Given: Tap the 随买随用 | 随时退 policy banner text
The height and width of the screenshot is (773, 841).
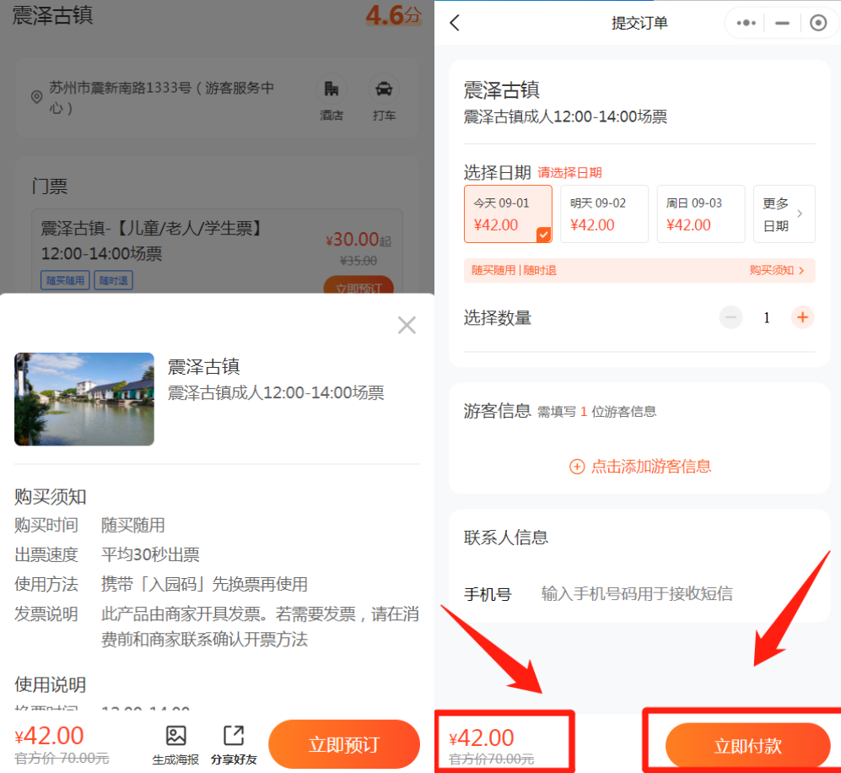Looking at the screenshot, I should pos(514,270).
